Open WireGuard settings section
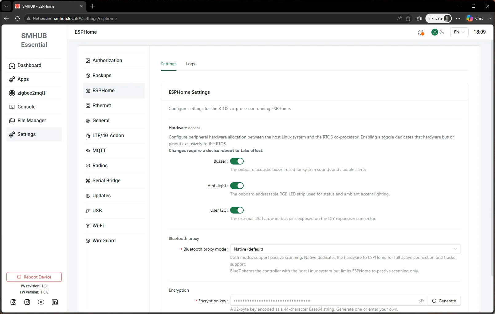The image size is (495, 314). (x=114, y=241)
